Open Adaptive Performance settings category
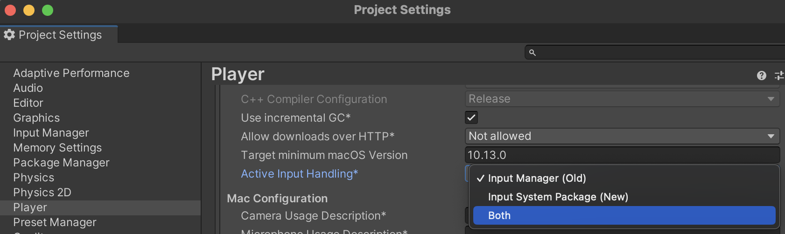785x234 pixels. point(71,73)
